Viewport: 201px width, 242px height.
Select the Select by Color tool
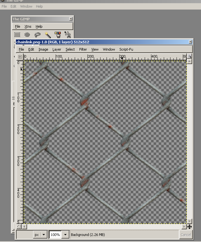click(x=58, y=35)
